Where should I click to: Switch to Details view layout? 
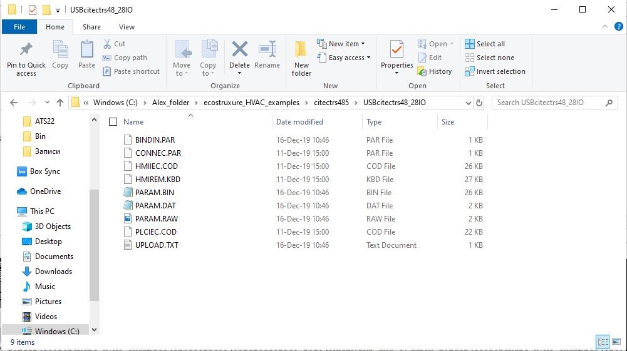[603, 342]
